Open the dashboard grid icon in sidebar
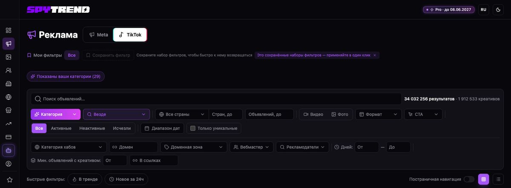 pos(9,31)
